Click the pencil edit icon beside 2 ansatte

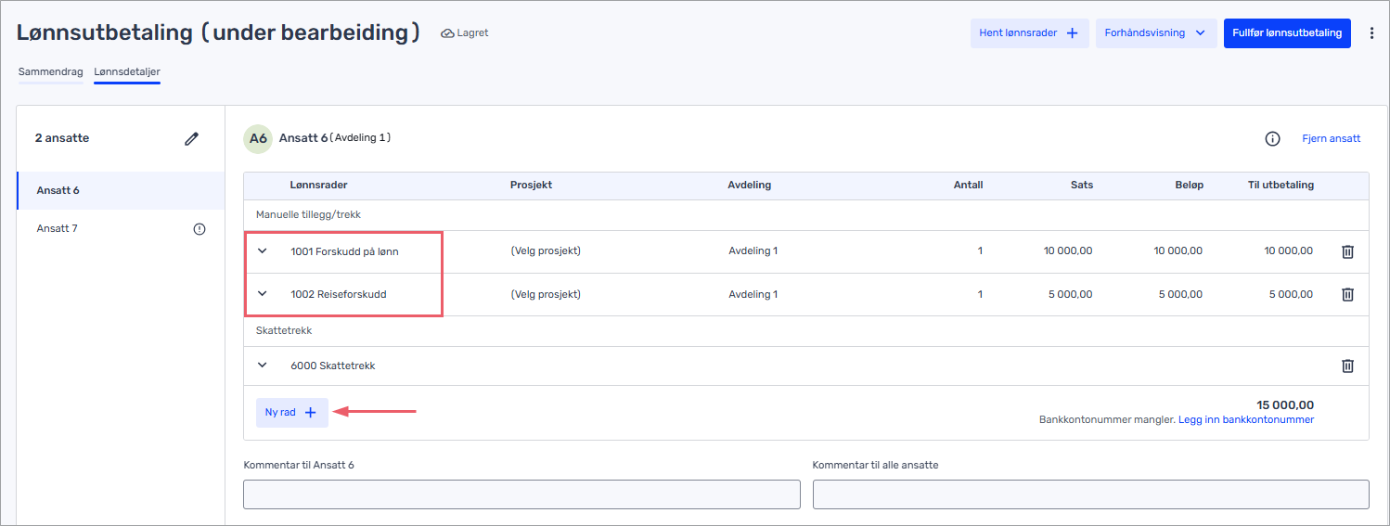(x=191, y=138)
